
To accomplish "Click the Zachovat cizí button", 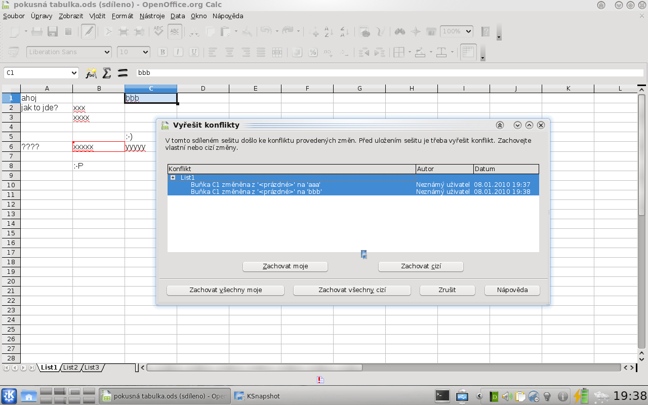I will tap(421, 266).
